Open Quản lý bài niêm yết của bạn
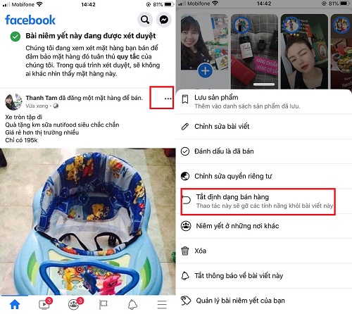The width and height of the screenshot is (352, 314). [264, 301]
